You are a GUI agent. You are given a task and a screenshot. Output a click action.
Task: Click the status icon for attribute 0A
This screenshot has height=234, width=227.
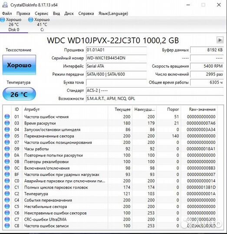tap(7, 155)
